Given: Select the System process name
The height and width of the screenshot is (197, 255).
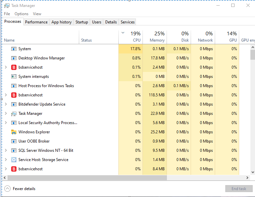Looking at the screenshot, I should tap(24, 49).
